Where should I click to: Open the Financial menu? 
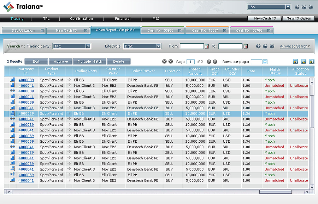(123, 19)
